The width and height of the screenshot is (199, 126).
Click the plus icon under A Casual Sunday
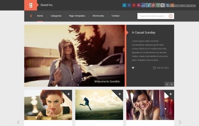(133, 68)
